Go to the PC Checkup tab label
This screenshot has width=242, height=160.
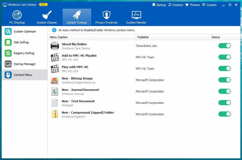coord(17,23)
